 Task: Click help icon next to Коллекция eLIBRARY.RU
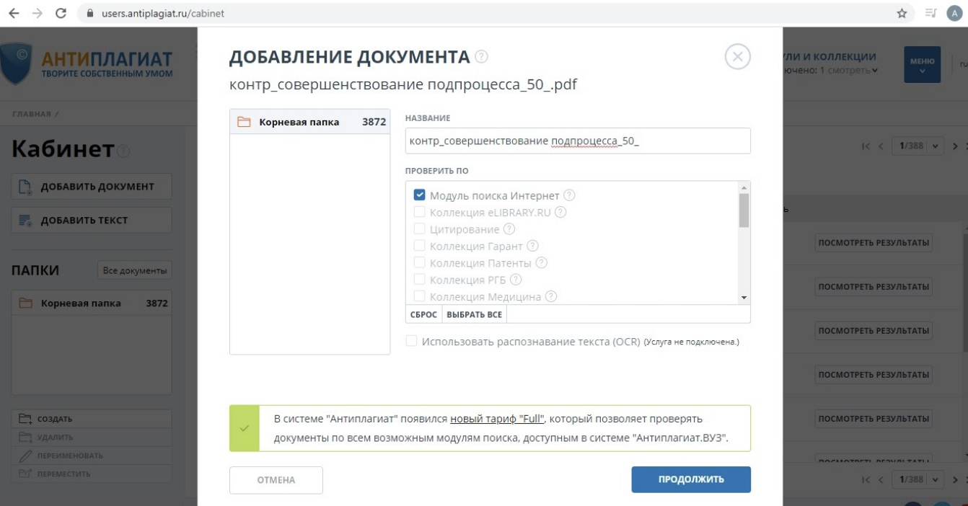point(560,213)
